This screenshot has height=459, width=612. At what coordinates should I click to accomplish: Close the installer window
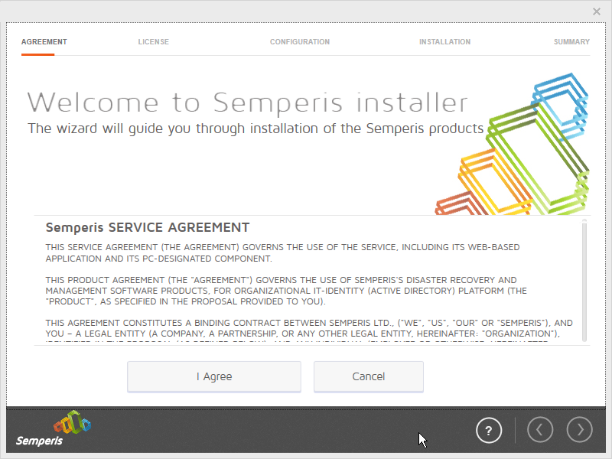tap(597, 11)
